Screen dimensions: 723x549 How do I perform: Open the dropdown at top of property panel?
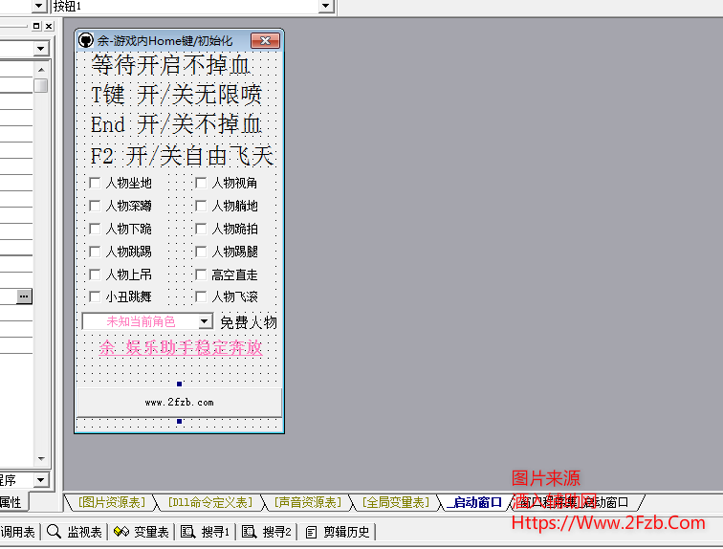tap(40, 49)
